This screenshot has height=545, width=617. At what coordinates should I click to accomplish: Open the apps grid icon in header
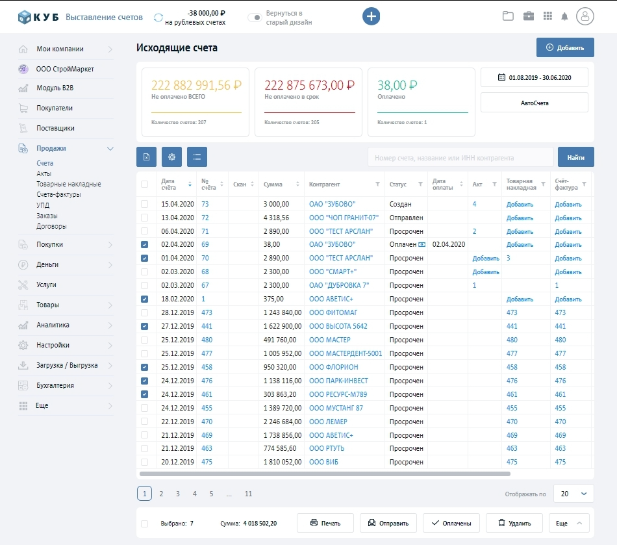tap(548, 17)
